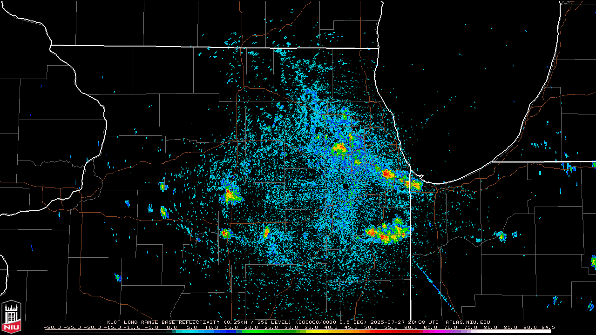Click the 35.0 dBZ scale label
The width and height of the screenshot is (596, 335).
[x=311, y=327]
